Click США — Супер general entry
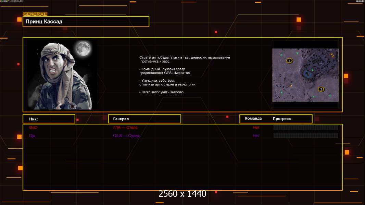This screenshot has width=365, height=205. pos(126,136)
